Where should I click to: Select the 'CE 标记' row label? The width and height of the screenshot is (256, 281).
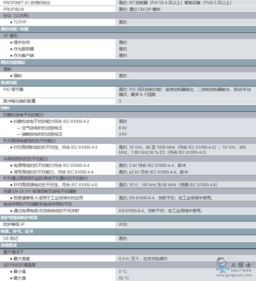pos(10,238)
